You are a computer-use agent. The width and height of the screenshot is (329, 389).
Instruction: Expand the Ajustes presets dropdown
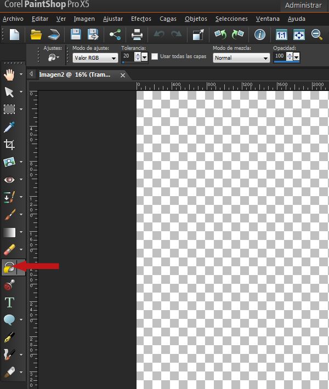tap(53, 58)
